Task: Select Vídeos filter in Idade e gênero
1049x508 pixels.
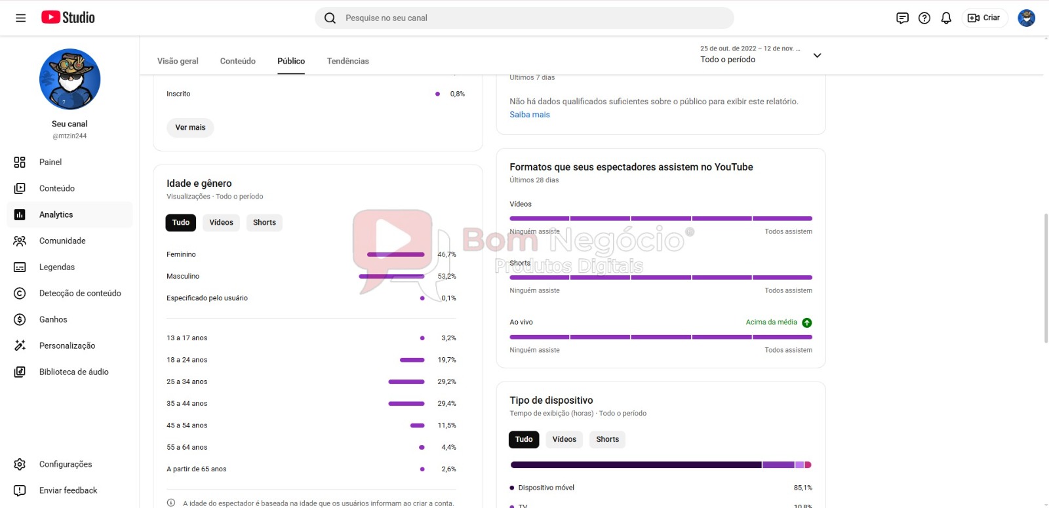Action: pos(221,222)
